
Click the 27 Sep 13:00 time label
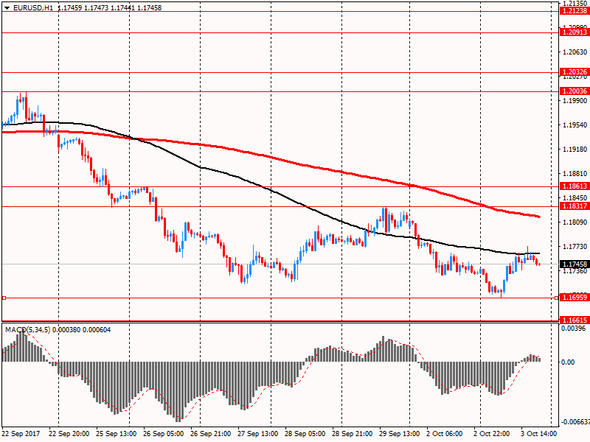point(257,434)
